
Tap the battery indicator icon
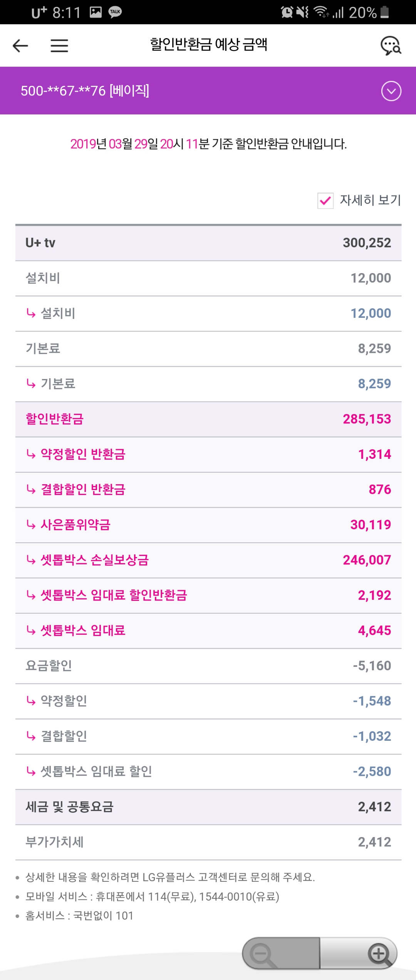384,12
